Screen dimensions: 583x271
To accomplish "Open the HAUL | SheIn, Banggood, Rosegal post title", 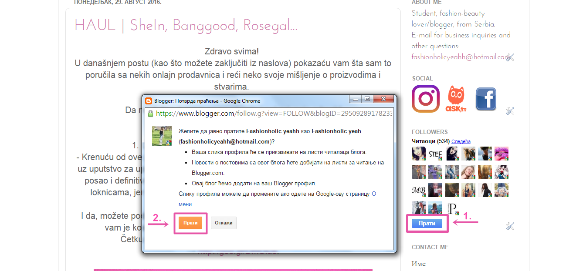I will [x=186, y=26].
